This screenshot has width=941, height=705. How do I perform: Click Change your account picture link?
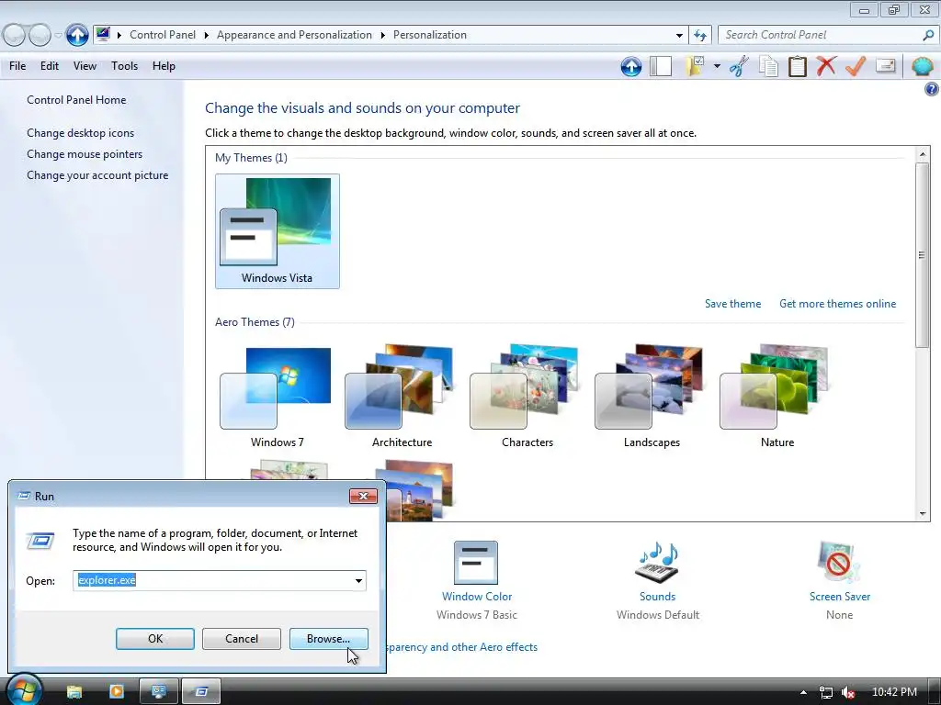(x=97, y=175)
